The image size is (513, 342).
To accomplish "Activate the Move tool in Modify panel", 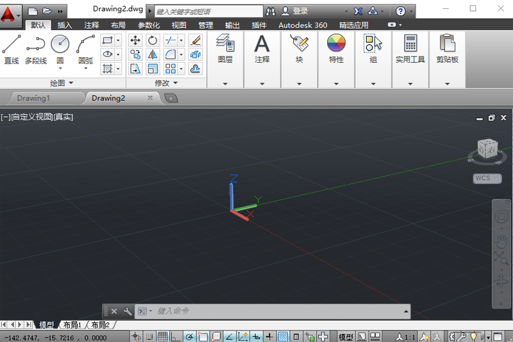I will 135,40.
